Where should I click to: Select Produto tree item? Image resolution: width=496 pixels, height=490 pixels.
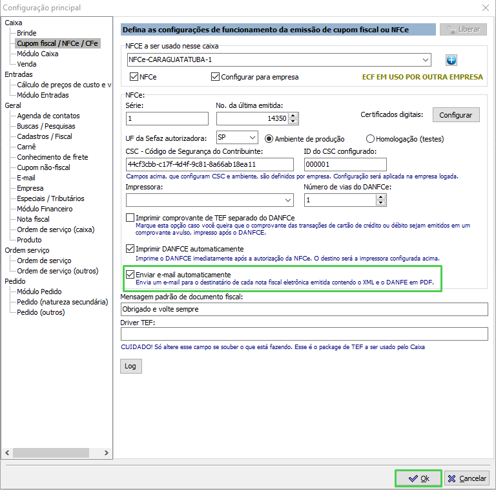point(29,240)
